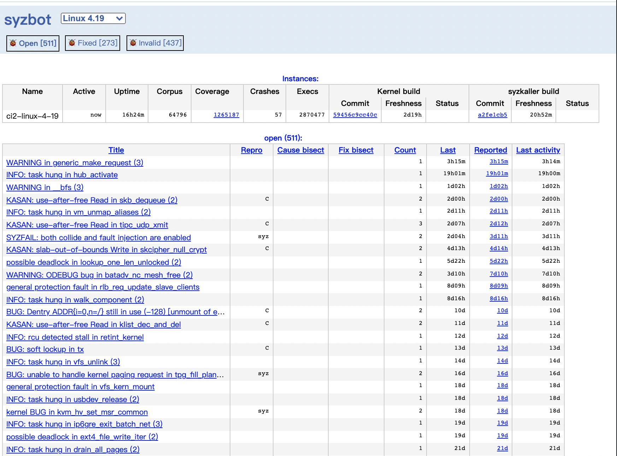617x456 pixels.
Task: Sort by Last activity column
Action: [538, 150]
